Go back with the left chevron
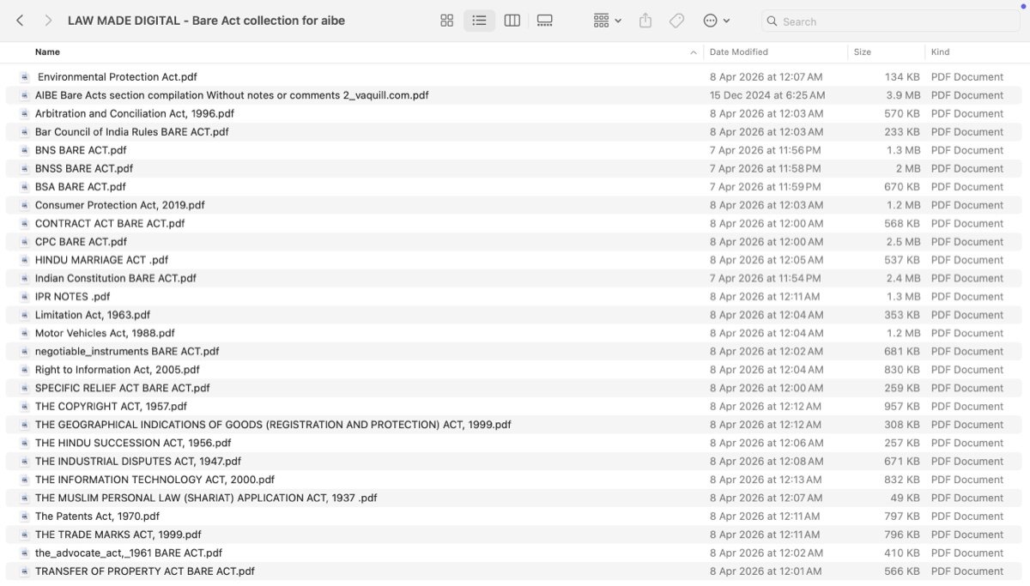This screenshot has width=1030, height=586. (20, 21)
